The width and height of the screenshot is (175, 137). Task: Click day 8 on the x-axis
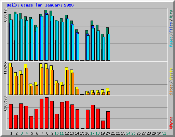coord(47,133)
